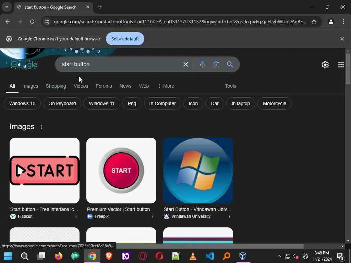This screenshot has width=351, height=263.
Task: Click the muted volume tray icon
Action: (295, 256)
